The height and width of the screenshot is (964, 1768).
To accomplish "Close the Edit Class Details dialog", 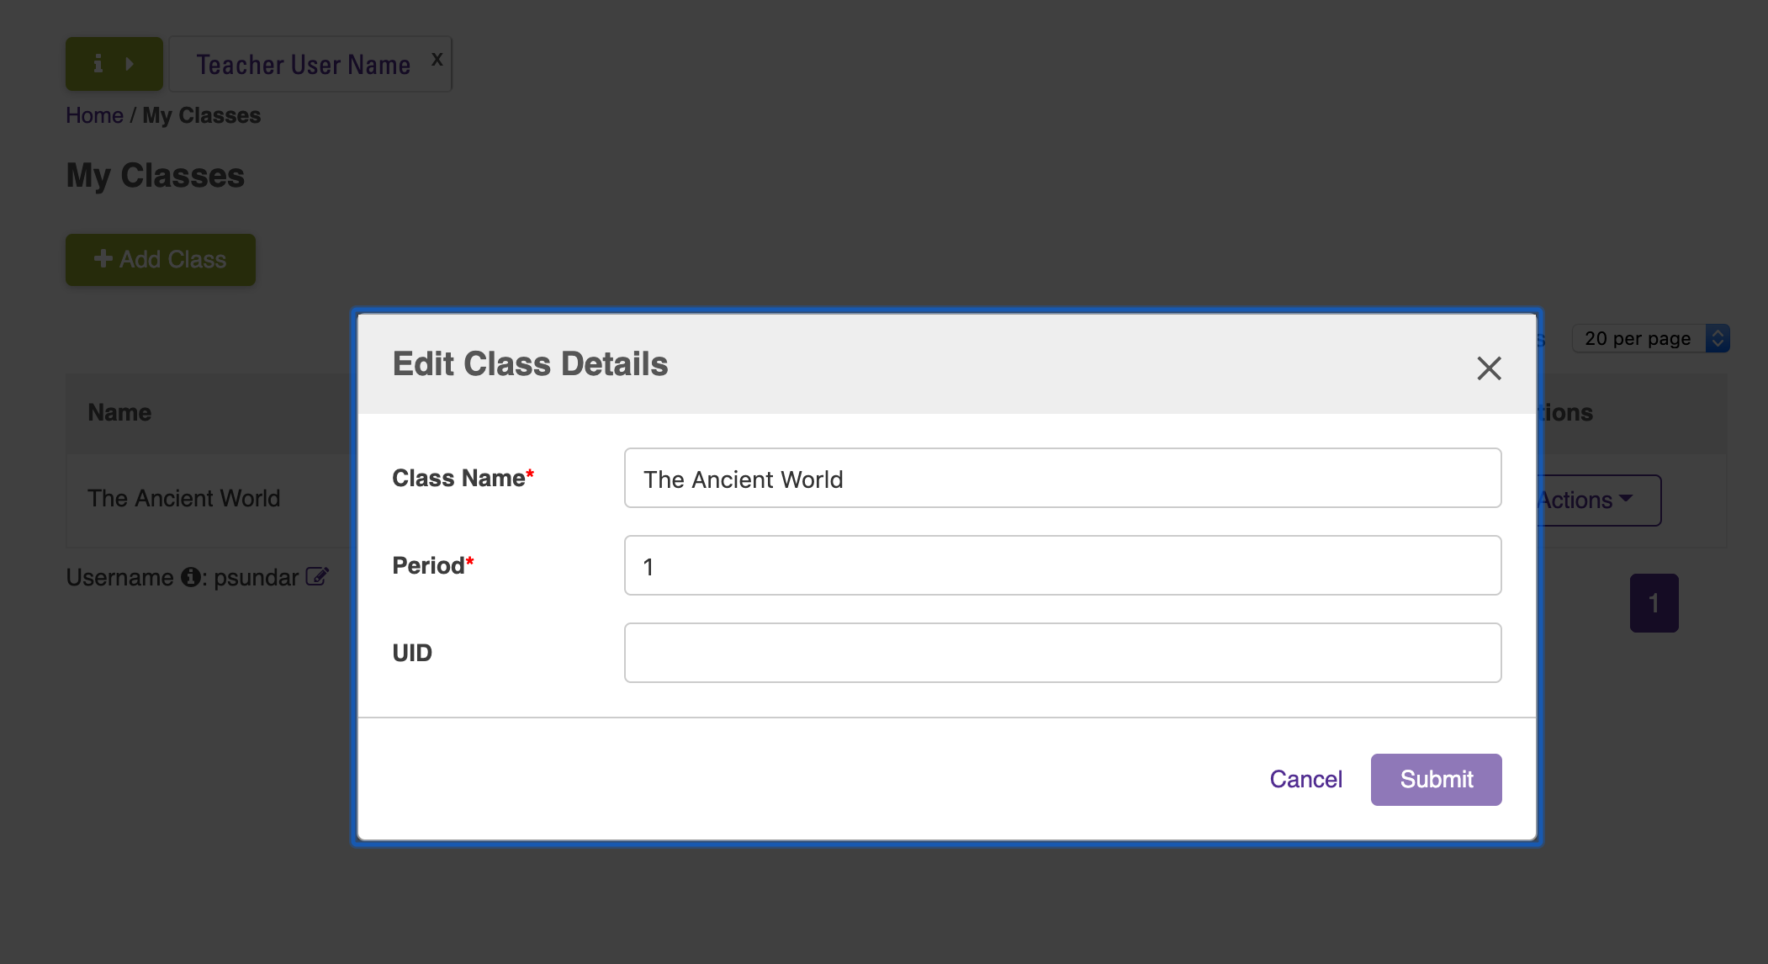I will pos(1488,368).
